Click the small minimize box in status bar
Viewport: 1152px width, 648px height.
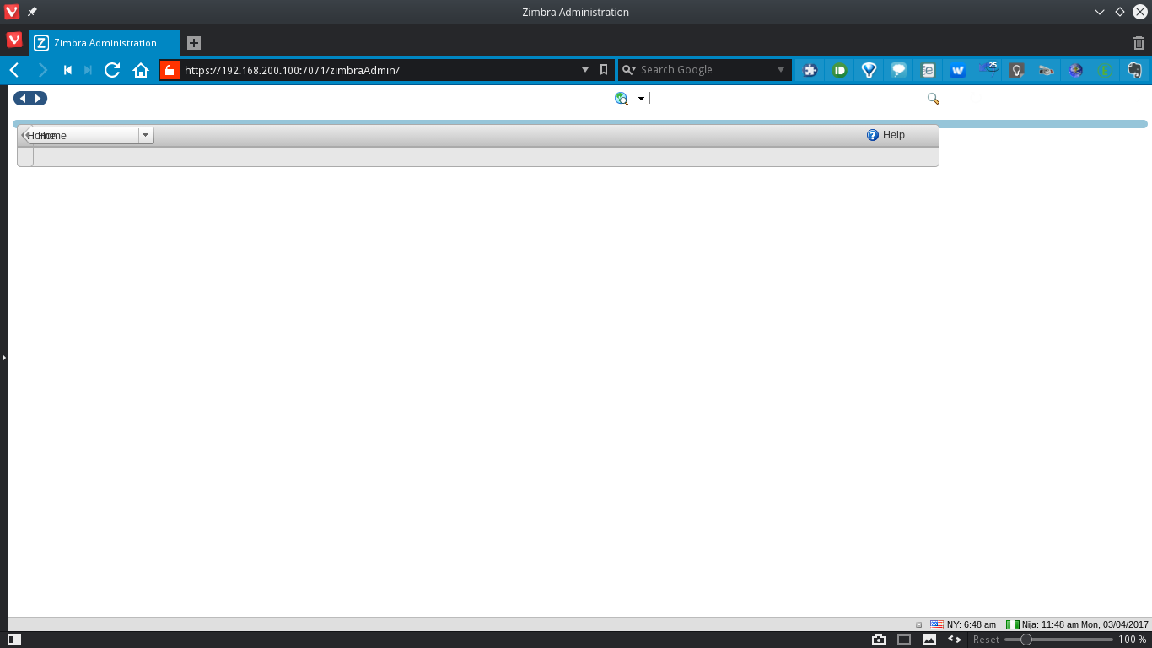click(919, 625)
